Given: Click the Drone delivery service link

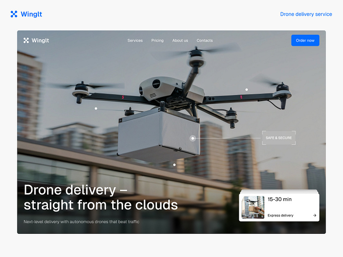Looking at the screenshot, I should point(306,14).
